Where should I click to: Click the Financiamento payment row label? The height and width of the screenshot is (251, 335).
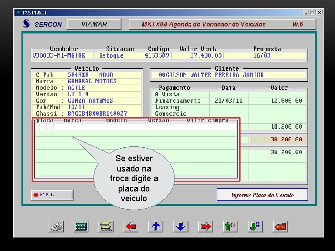pos(178,101)
